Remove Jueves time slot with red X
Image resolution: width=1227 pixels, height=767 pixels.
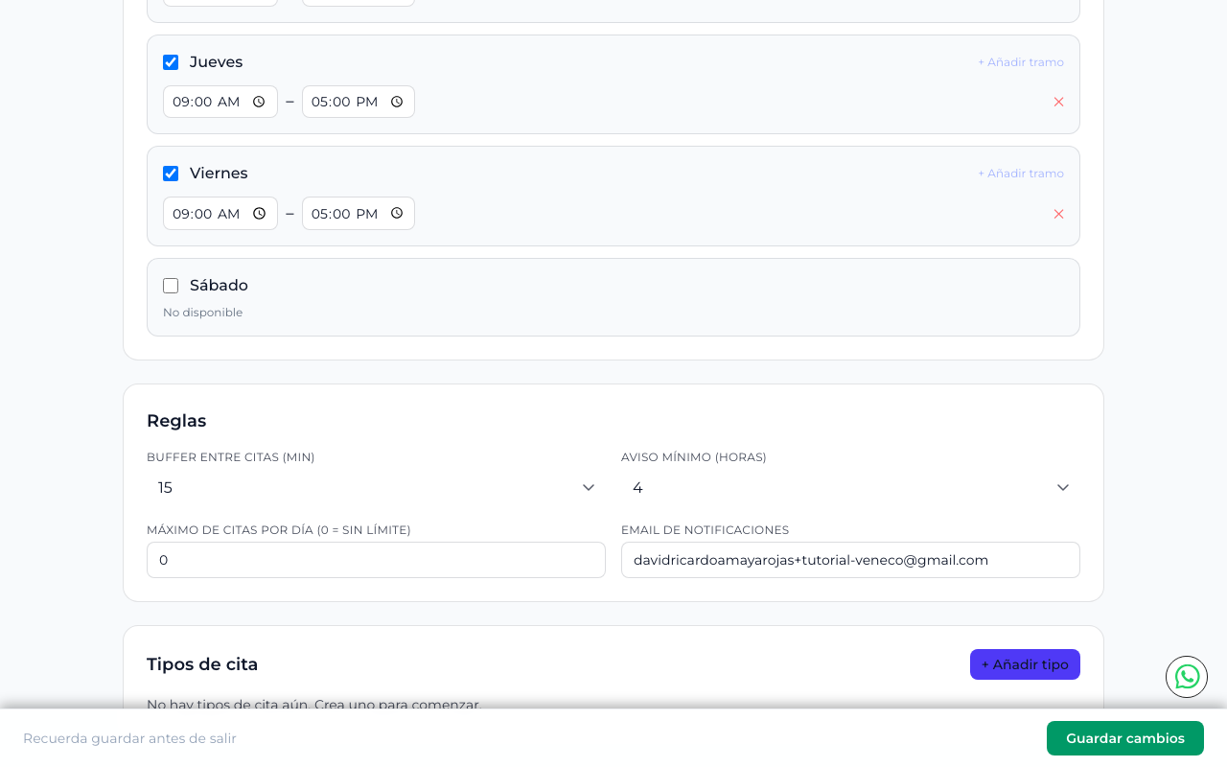pos(1058,102)
